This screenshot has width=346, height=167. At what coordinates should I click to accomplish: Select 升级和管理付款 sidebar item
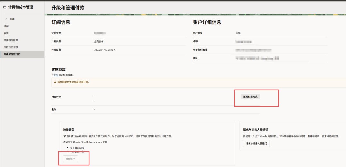coord(22,54)
